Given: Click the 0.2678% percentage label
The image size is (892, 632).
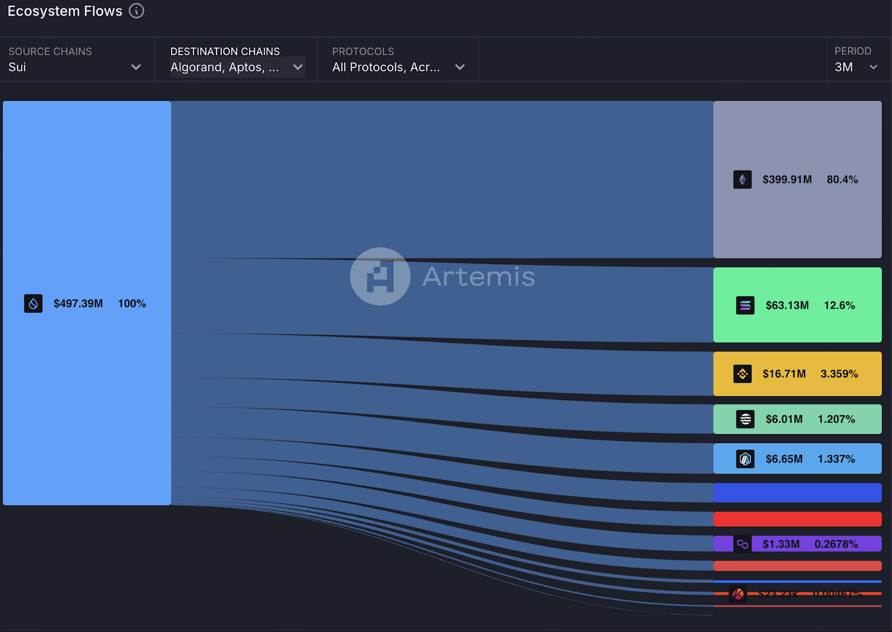Looking at the screenshot, I should (x=837, y=544).
